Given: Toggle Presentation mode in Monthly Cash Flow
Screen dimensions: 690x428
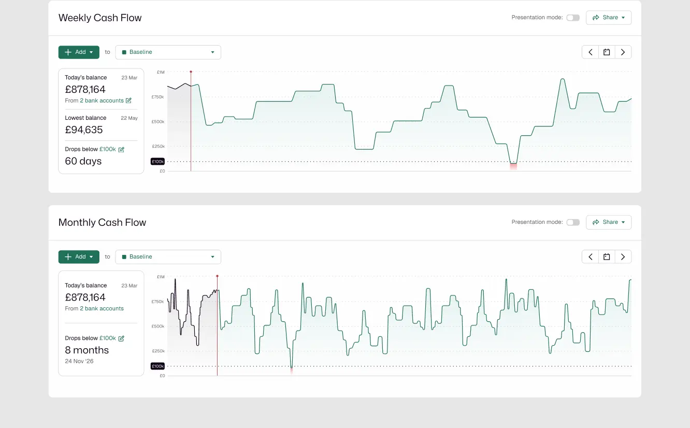Looking at the screenshot, I should pyautogui.click(x=572, y=222).
